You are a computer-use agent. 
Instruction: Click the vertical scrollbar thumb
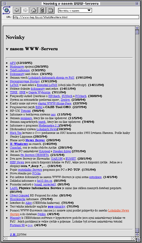137,32
